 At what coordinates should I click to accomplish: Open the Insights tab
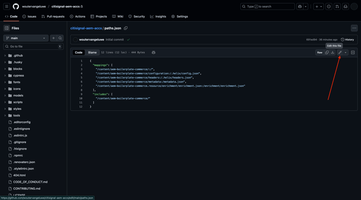coord(158,16)
